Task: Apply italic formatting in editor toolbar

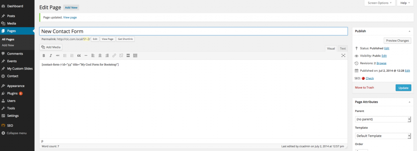Action: tap(50, 56)
